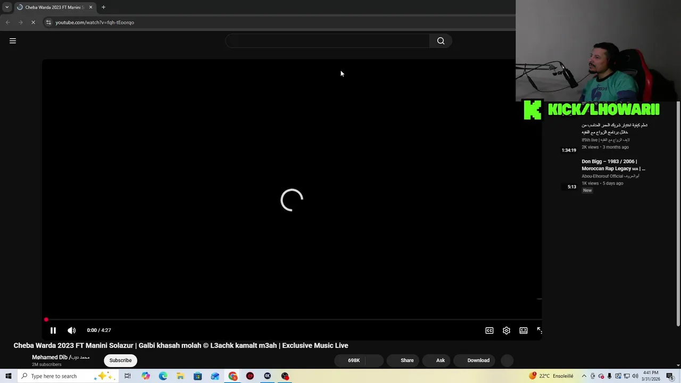Download the video using the Download button

475,360
